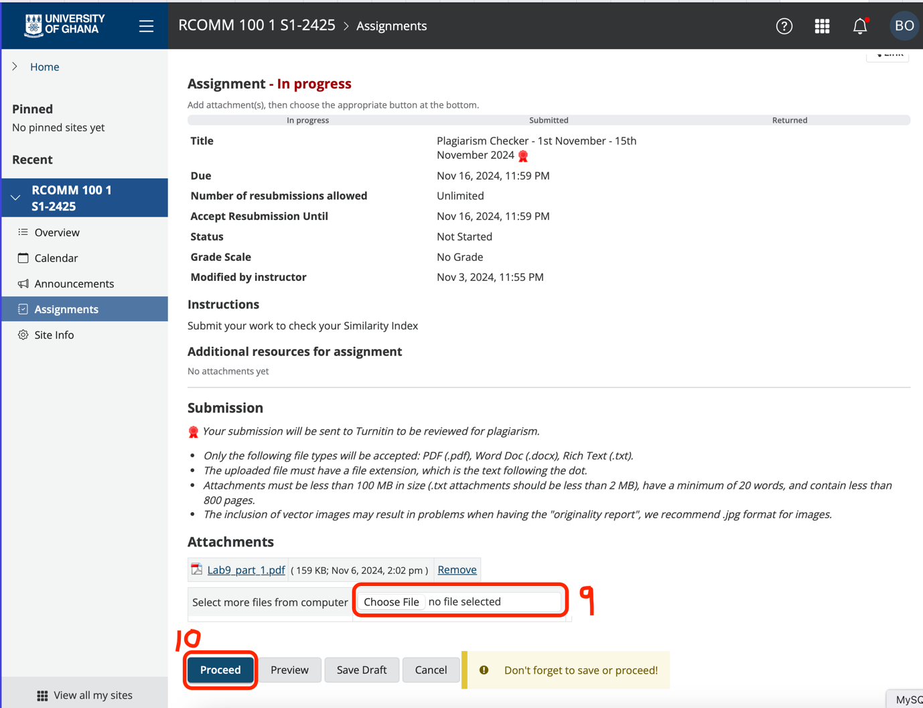The image size is (923, 708).
Task: Open the apps grid icon
Action: [x=822, y=25]
